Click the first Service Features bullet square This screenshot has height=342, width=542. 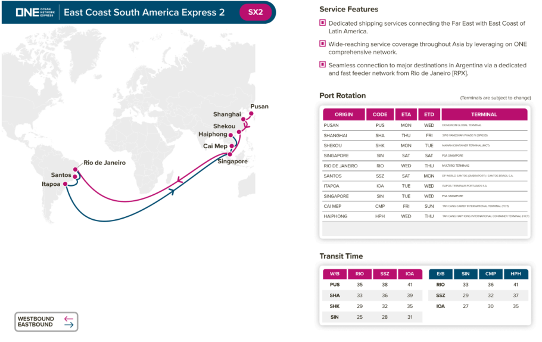coord(322,23)
